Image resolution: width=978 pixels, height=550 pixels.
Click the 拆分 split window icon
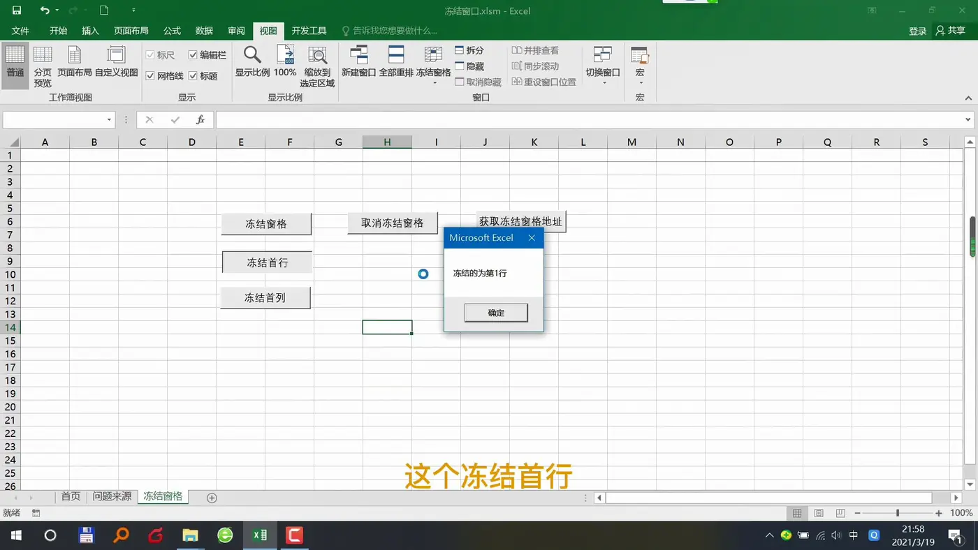(x=469, y=50)
